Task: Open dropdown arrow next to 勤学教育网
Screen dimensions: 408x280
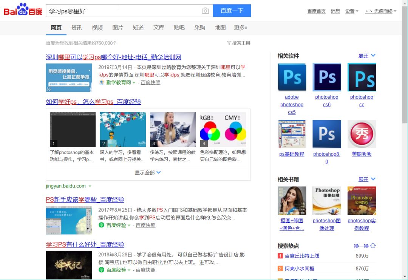Action: [x=134, y=82]
